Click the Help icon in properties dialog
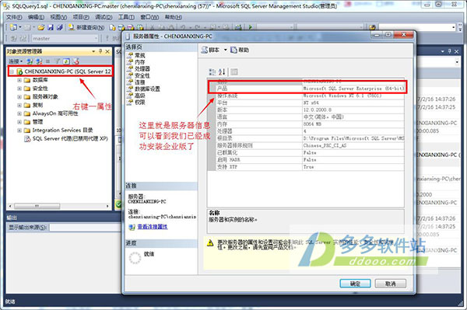467x310 pixels. [233, 50]
